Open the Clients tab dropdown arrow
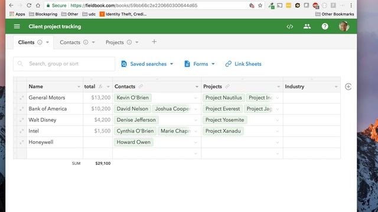This screenshot has height=212, width=378. (47, 42)
